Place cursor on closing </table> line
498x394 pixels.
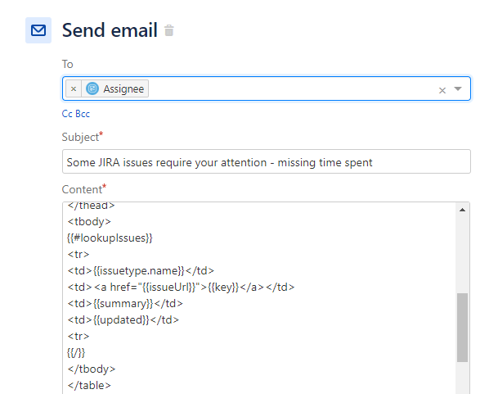89,386
